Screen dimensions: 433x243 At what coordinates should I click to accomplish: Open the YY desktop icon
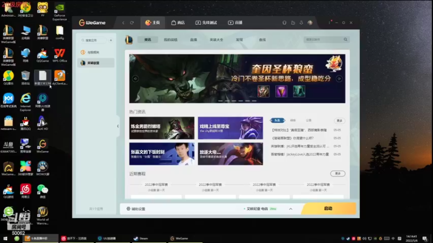click(x=43, y=10)
